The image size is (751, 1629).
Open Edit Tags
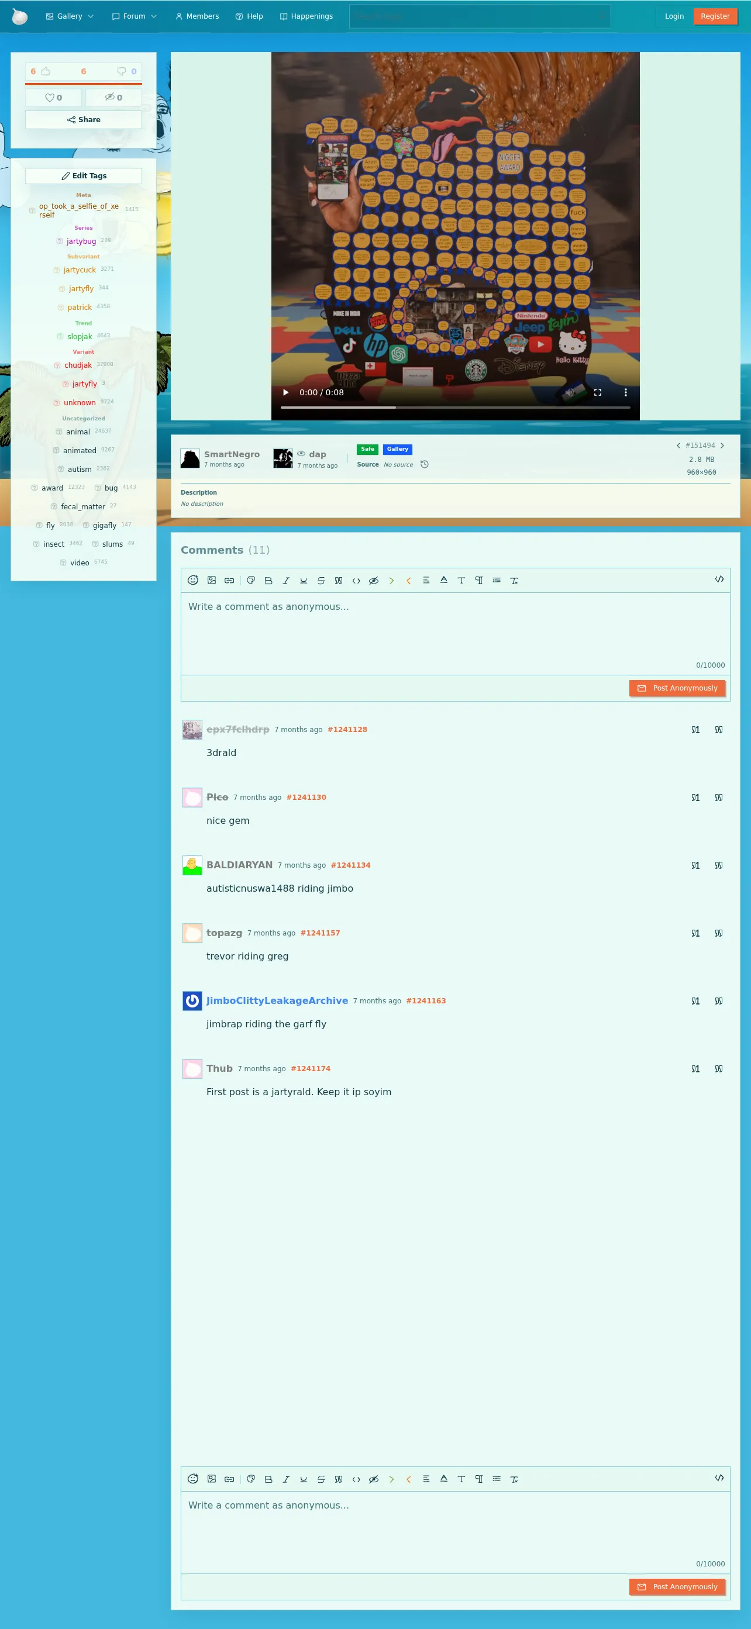pos(84,176)
